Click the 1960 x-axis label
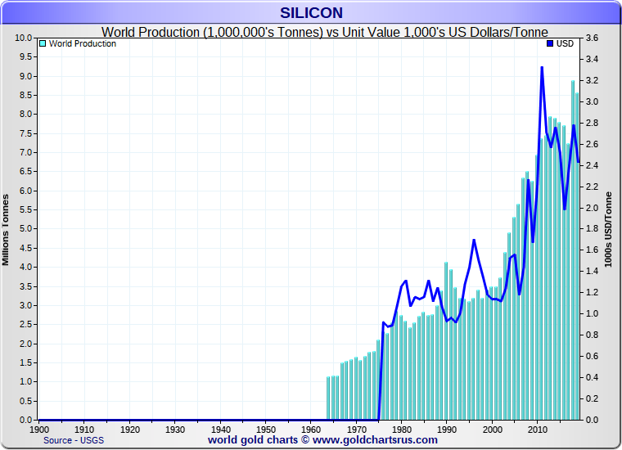Viewport: 622px width, 450px height. (311, 430)
